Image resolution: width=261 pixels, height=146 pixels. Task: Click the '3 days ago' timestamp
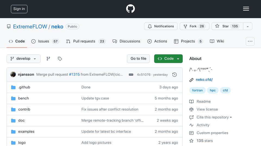[x=169, y=87]
